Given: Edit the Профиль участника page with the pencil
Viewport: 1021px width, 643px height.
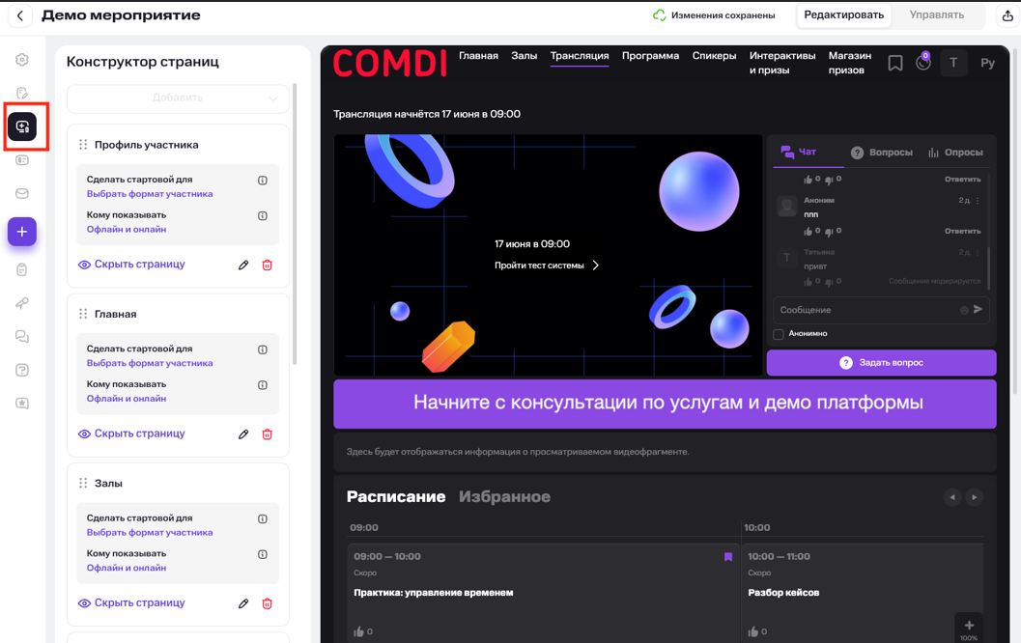Looking at the screenshot, I should pyautogui.click(x=243, y=265).
